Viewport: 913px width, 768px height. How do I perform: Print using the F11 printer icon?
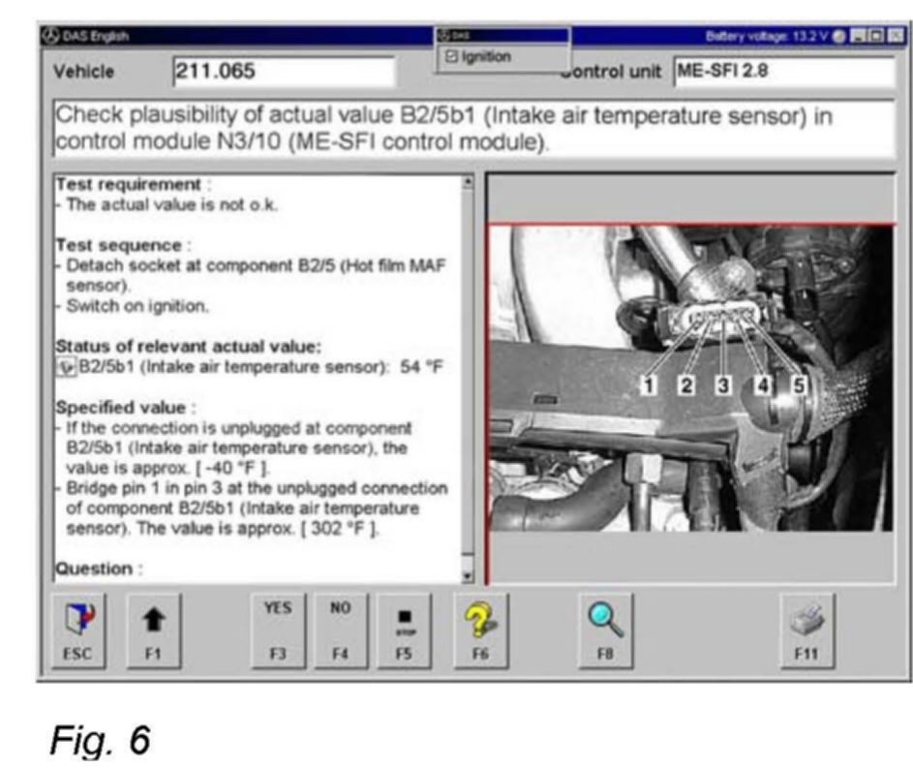806,630
